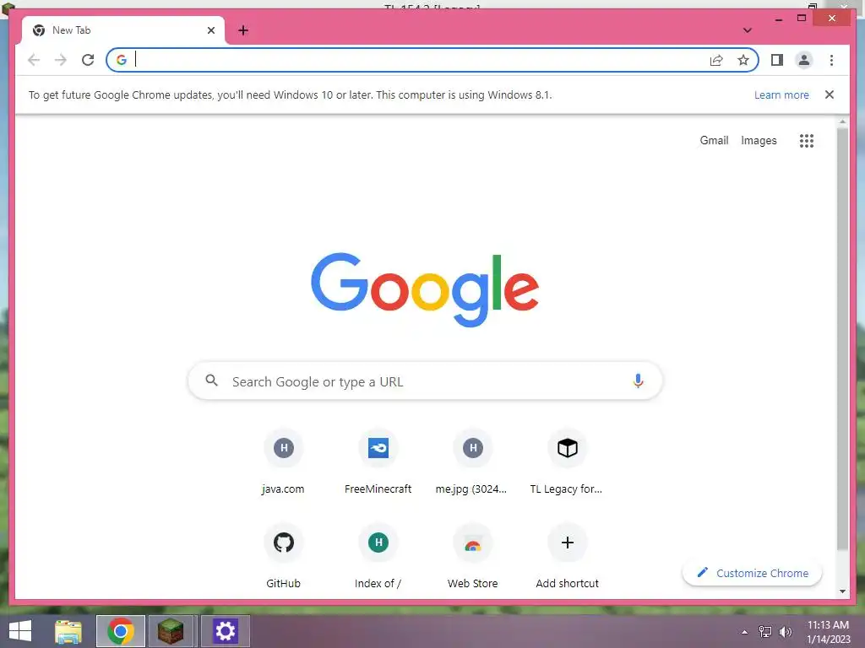Start voice search with the microphone

[638, 381]
